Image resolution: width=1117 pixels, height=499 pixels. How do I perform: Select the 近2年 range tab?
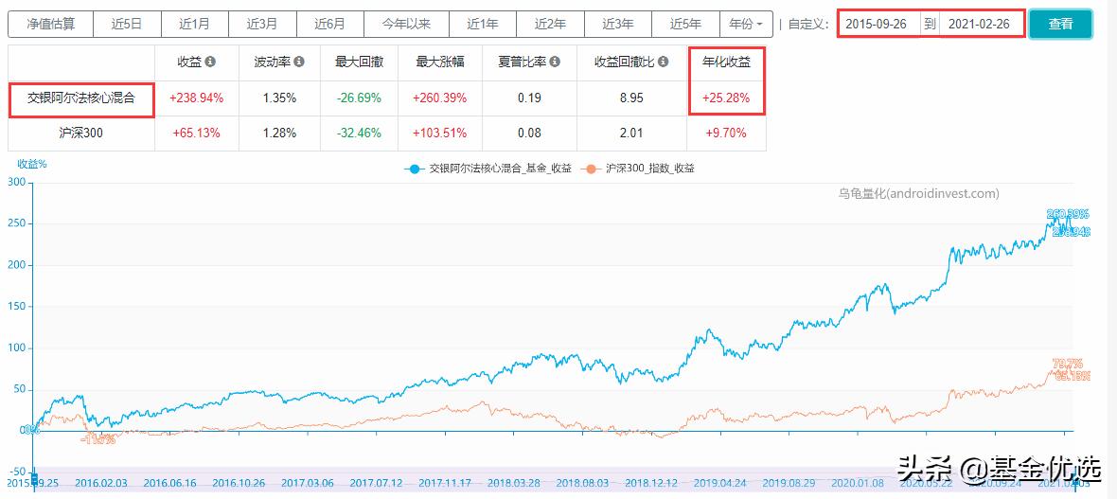coord(550,25)
